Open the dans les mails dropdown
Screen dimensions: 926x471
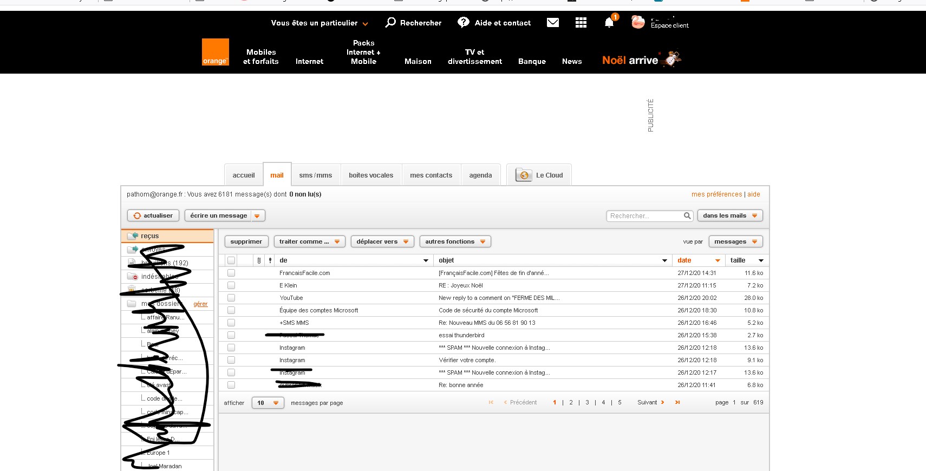730,215
